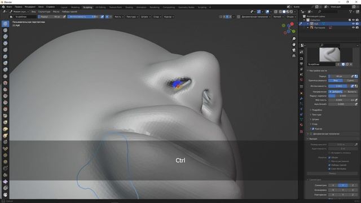Open the World properties tab
The image size is (361, 203).
(301, 80)
